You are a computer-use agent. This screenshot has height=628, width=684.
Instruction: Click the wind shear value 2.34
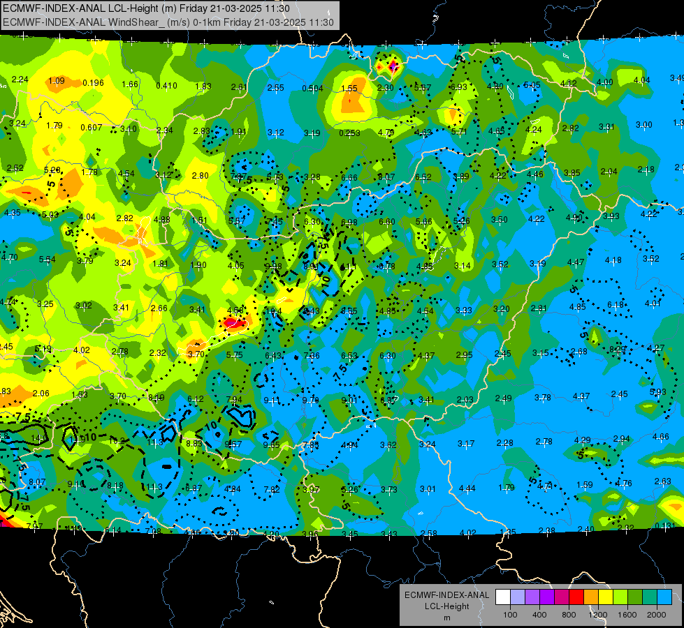tap(165, 130)
